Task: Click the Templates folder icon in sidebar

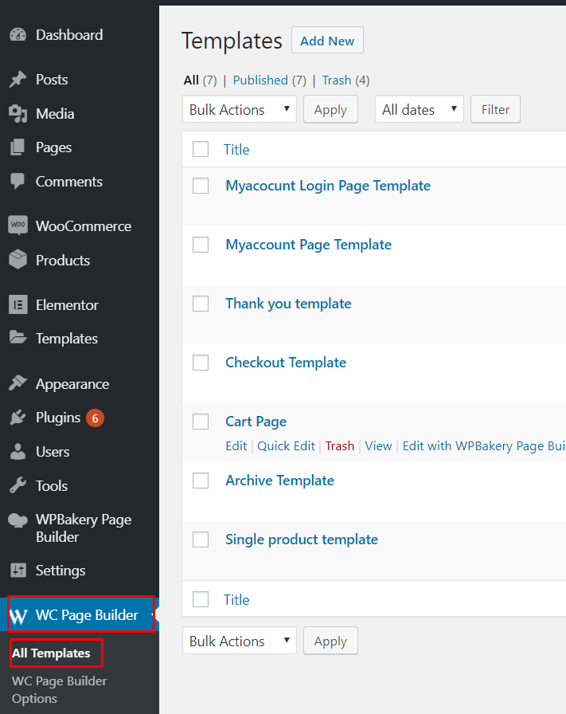Action: tap(18, 338)
